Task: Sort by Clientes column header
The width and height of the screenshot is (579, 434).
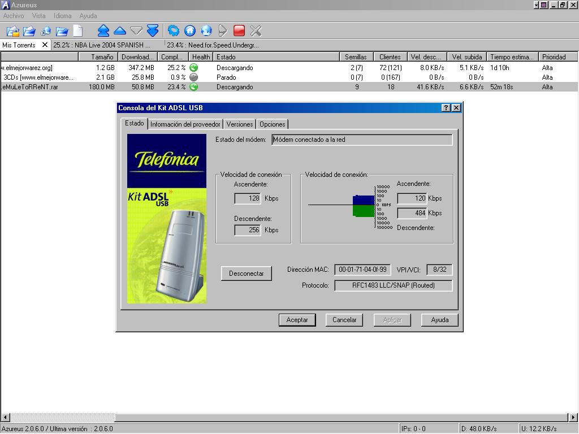Action: [390, 57]
